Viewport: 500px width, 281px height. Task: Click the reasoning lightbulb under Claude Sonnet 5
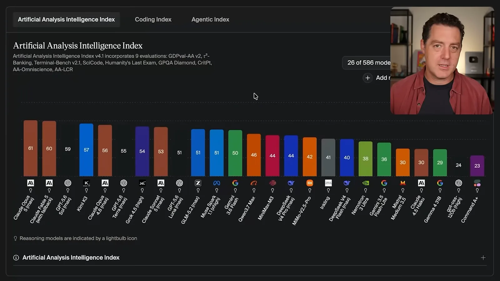pos(161,190)
